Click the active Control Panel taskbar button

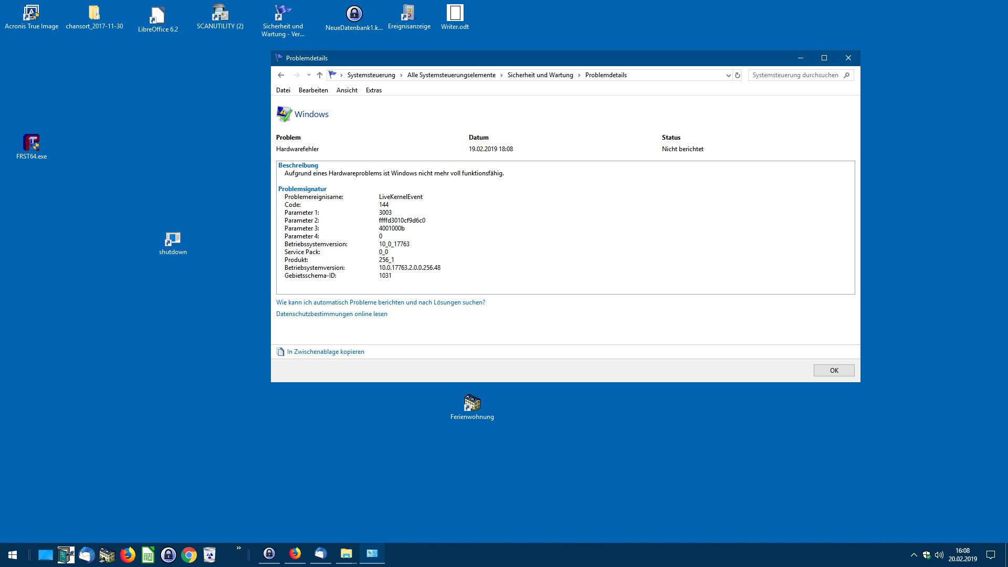pyautogui.click(x=372, y=554)
